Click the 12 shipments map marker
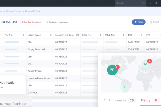Image resolution: width=161 pixels, height=107 pixels. [x=145, y=64]
